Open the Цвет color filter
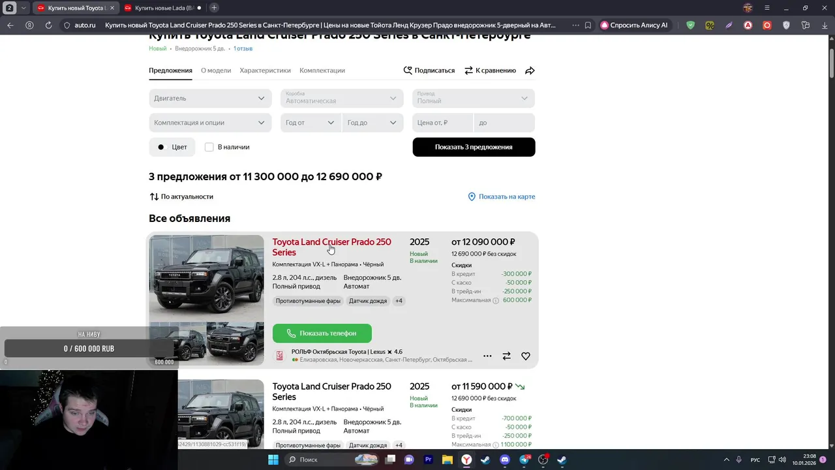This screenshot has height=470, width=835. coord(172,147)
